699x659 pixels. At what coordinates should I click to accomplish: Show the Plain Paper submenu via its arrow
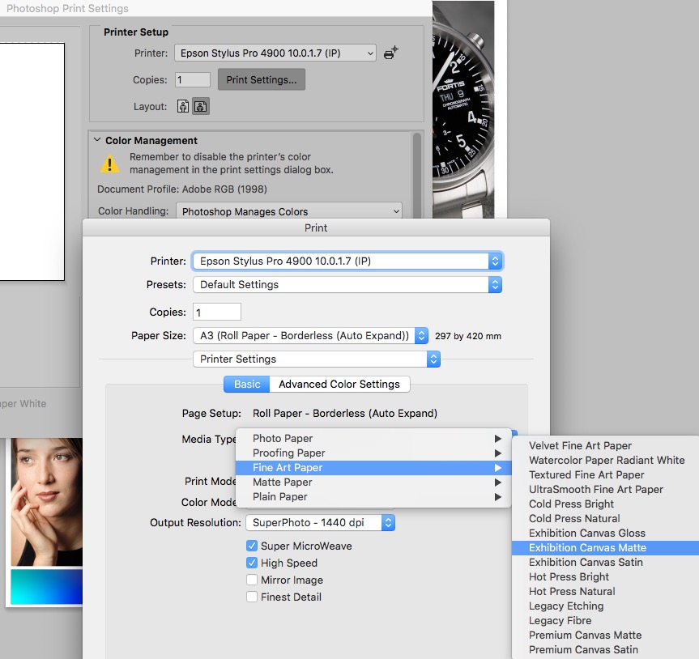pos(498,497)
